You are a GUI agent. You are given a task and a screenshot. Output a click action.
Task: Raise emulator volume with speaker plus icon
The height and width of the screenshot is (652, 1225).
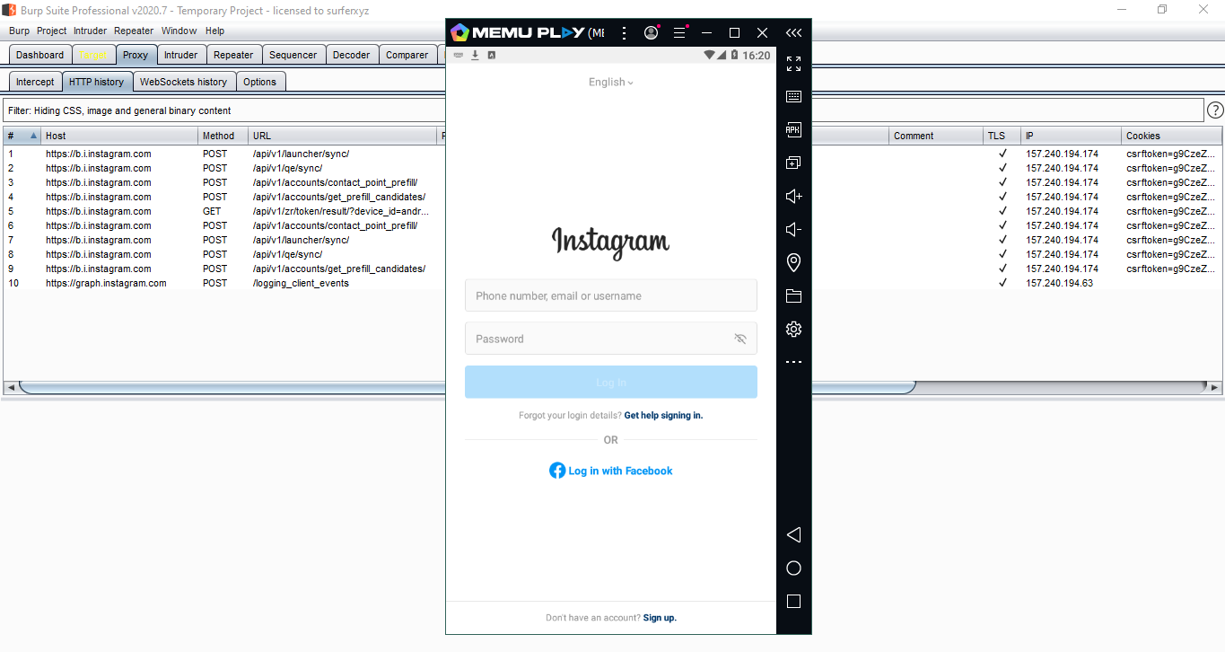(x=793, y=197)
